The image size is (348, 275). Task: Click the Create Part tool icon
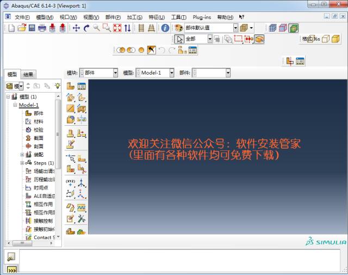[71, 86]
